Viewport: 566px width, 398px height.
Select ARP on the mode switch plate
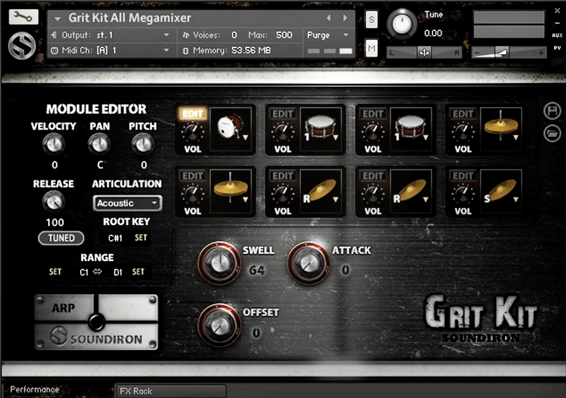64,308
